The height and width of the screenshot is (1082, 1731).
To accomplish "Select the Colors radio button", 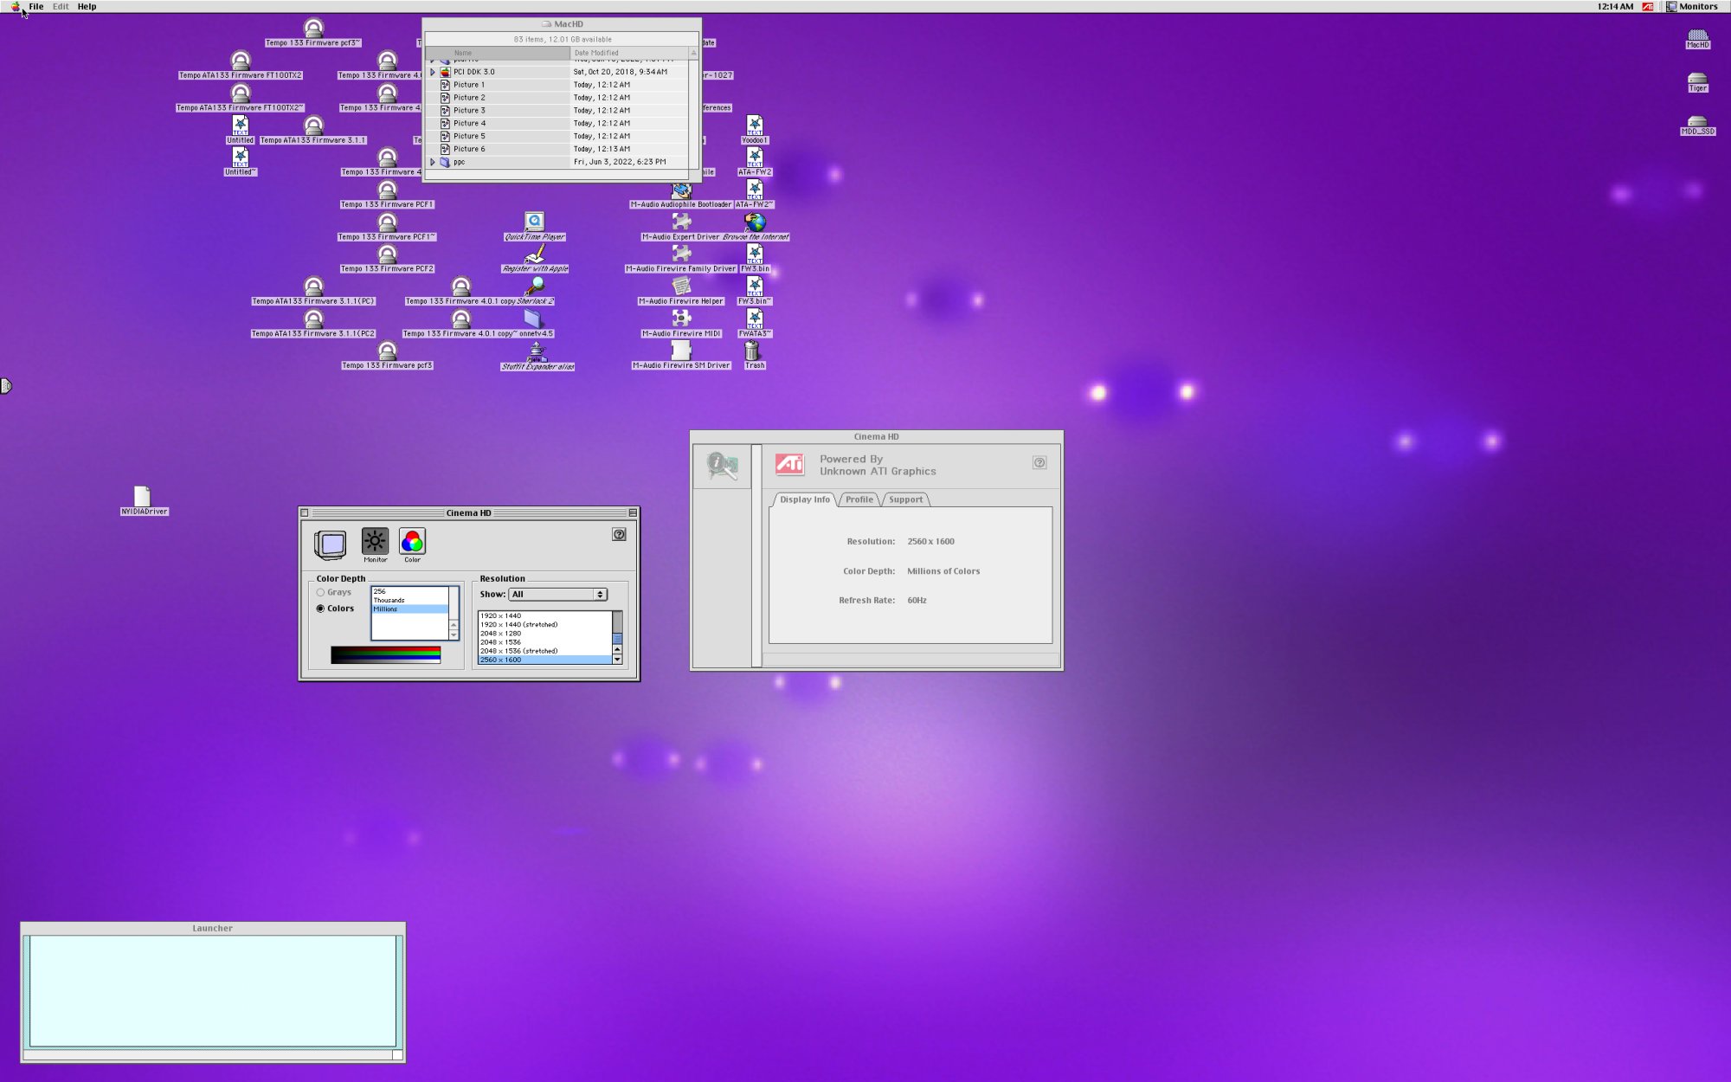I will (x=321, y=609).
